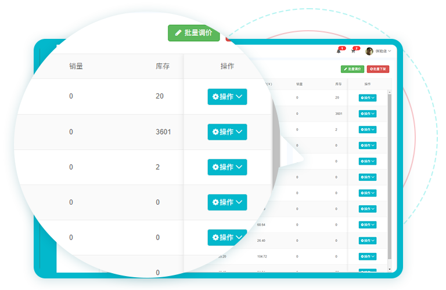Click the pencil icon on the magnified 批量调价 button
The image size is (446, 290).
[x=178, y=33]
